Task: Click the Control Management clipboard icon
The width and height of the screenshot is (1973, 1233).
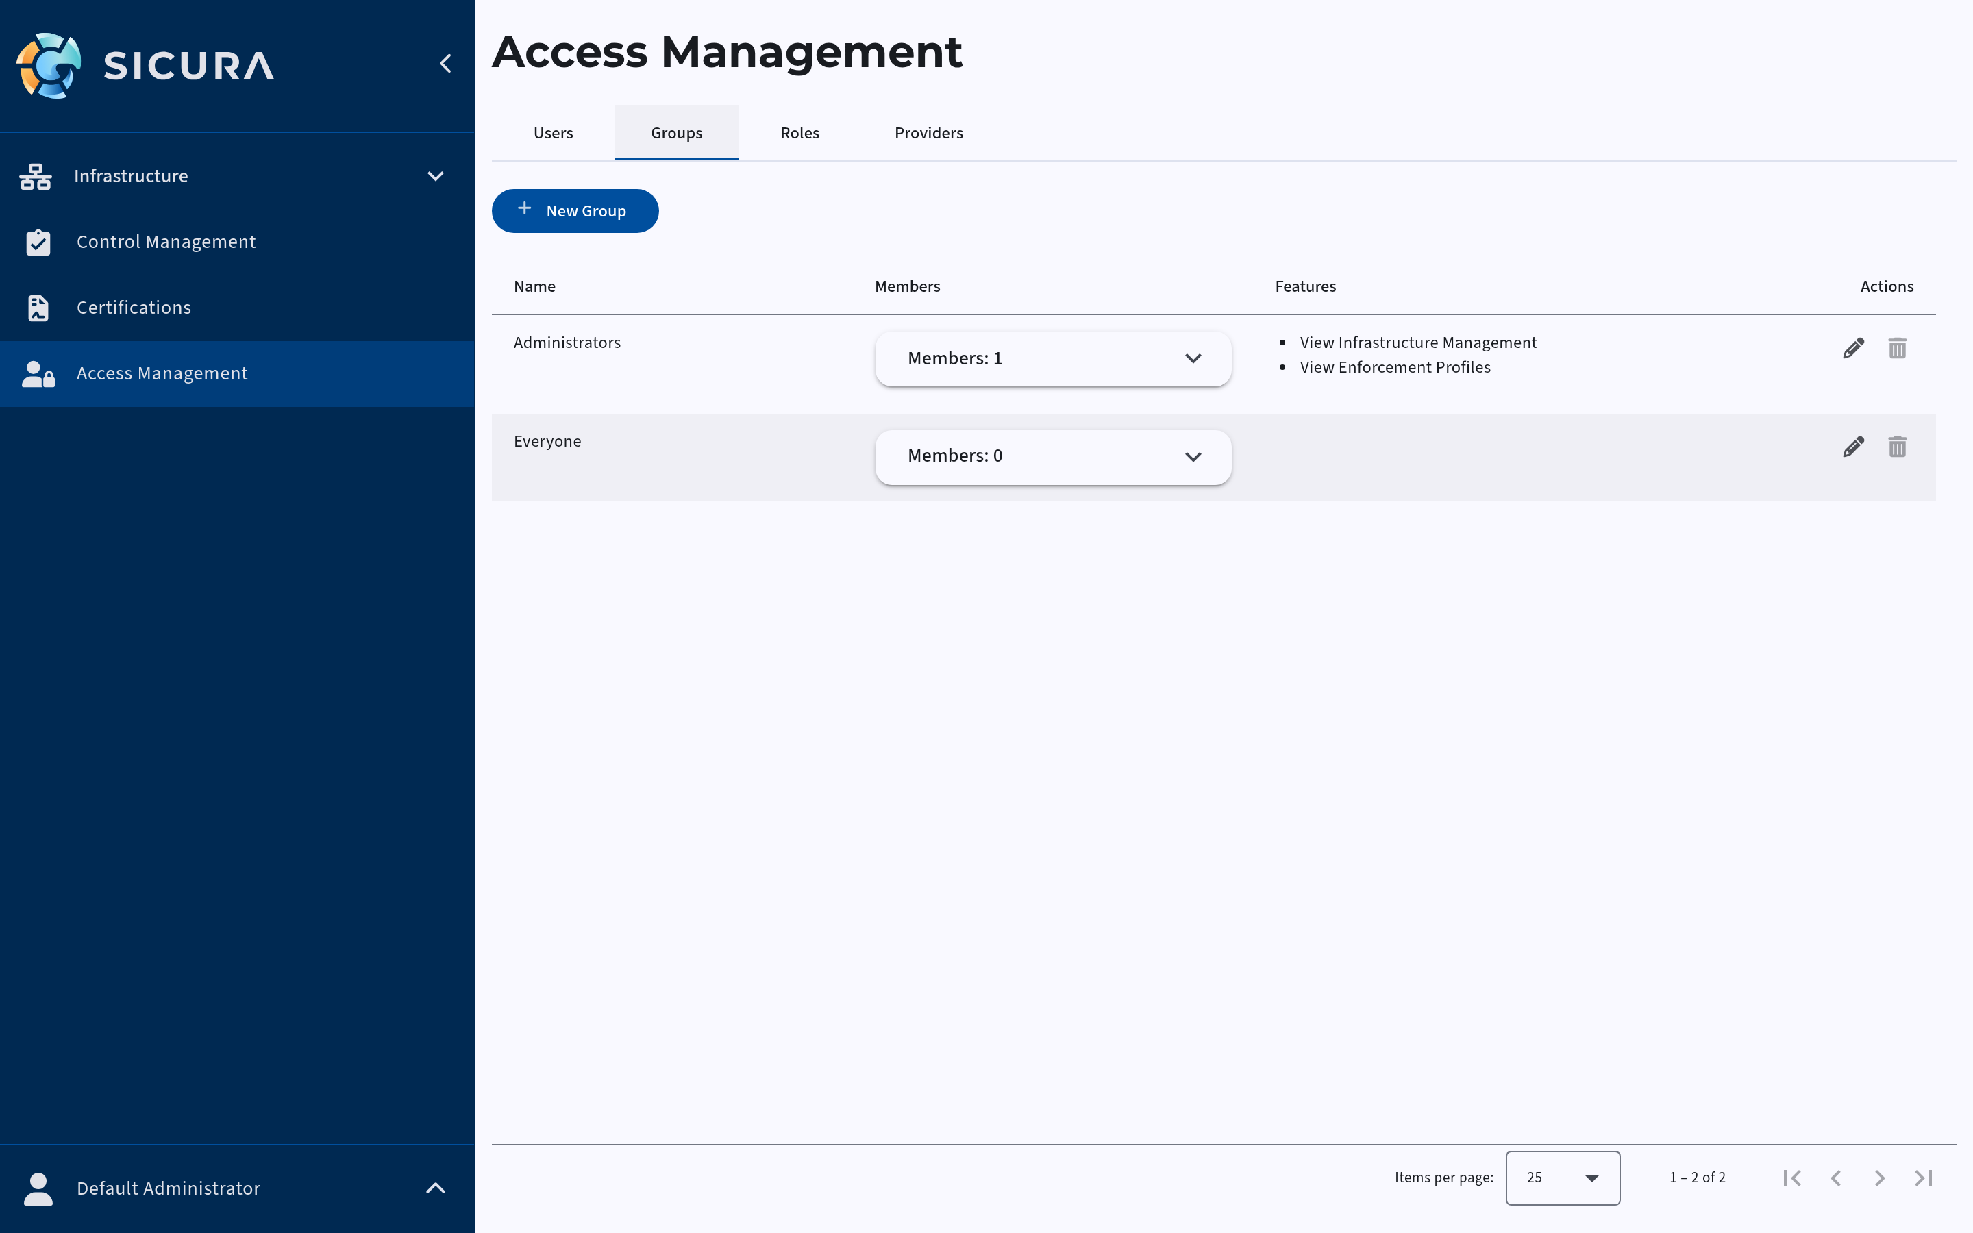Action: coord(38,242)
